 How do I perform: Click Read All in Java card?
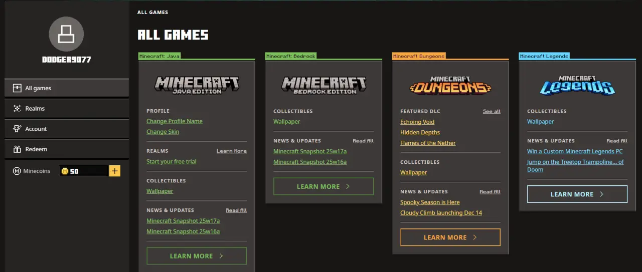[236, 210]
